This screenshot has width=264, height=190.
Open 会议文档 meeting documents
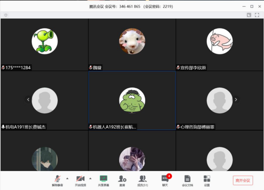(188, 180)
